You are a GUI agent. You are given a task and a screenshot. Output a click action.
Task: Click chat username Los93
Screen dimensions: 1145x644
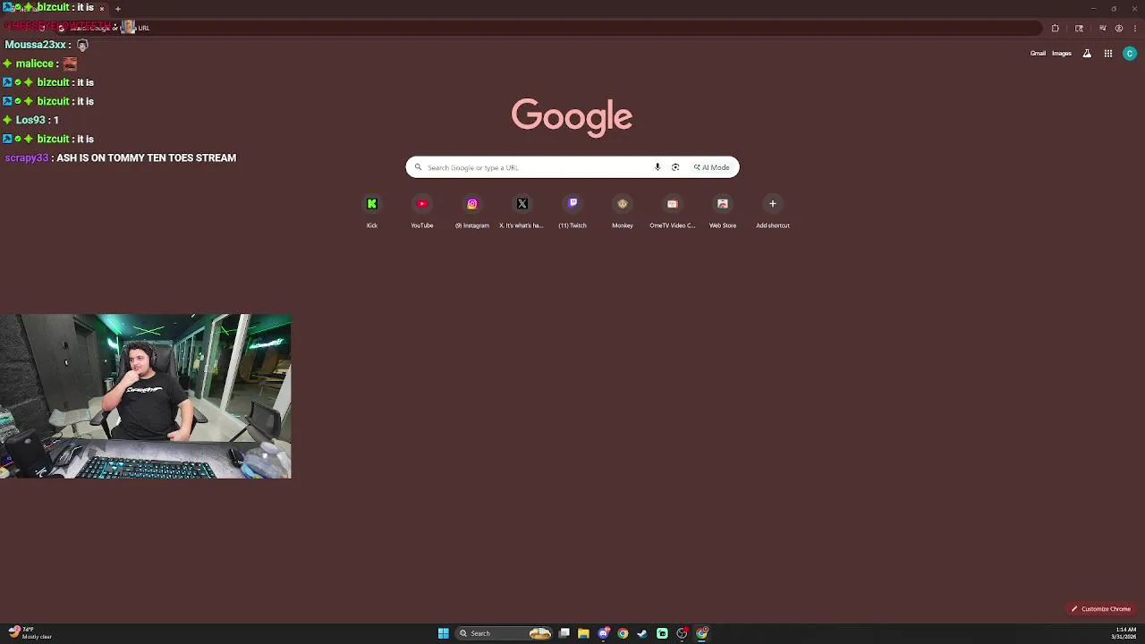click(x=30, y=120)
